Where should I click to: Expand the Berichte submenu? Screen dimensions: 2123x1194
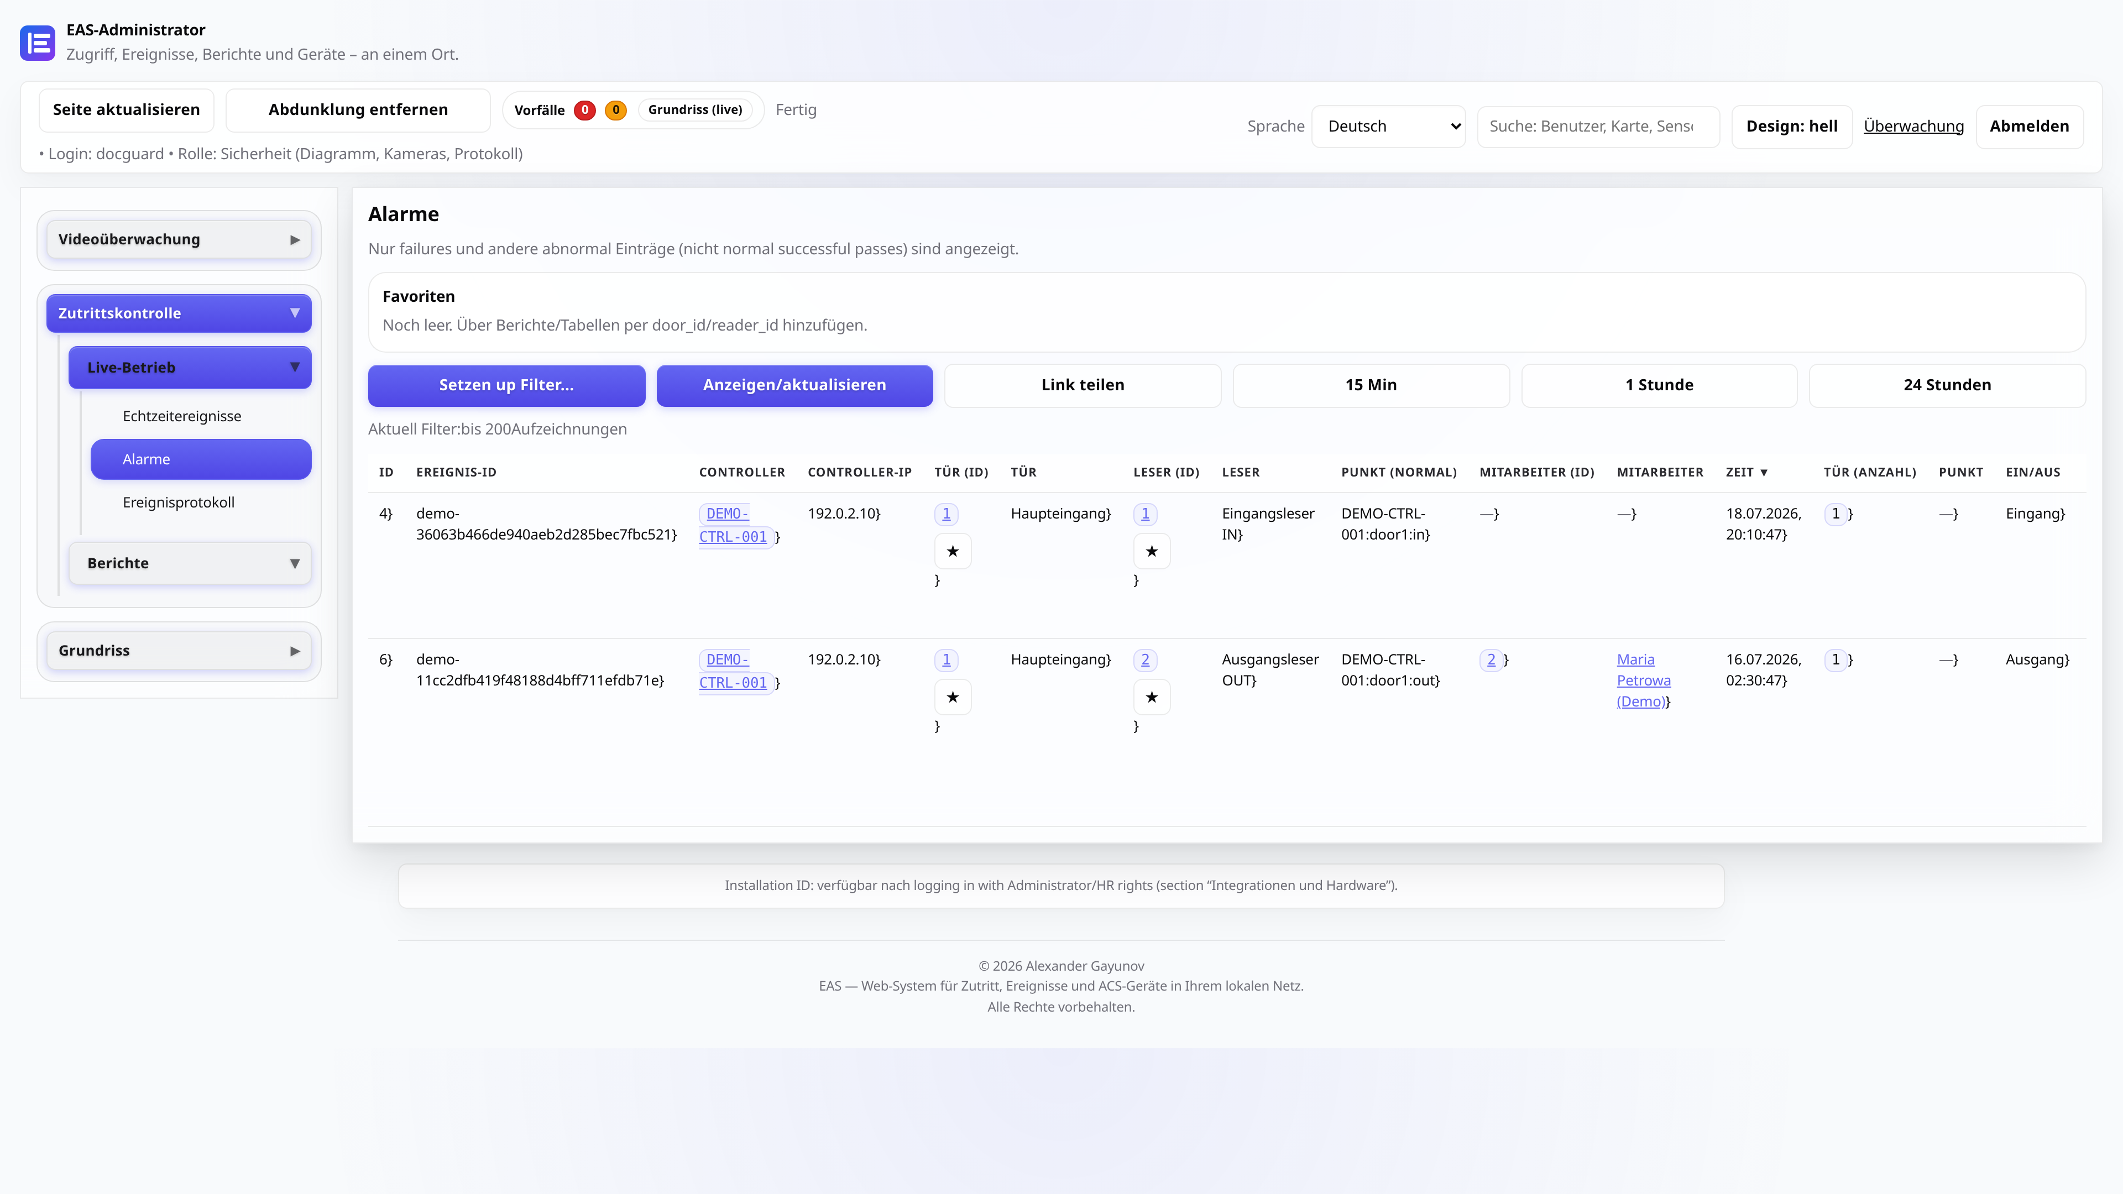click(x=190, y=564)
